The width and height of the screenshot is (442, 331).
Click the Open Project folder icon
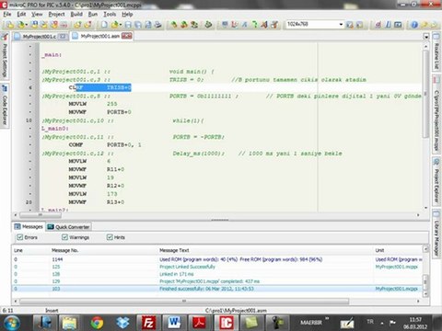tap(20, 25)
